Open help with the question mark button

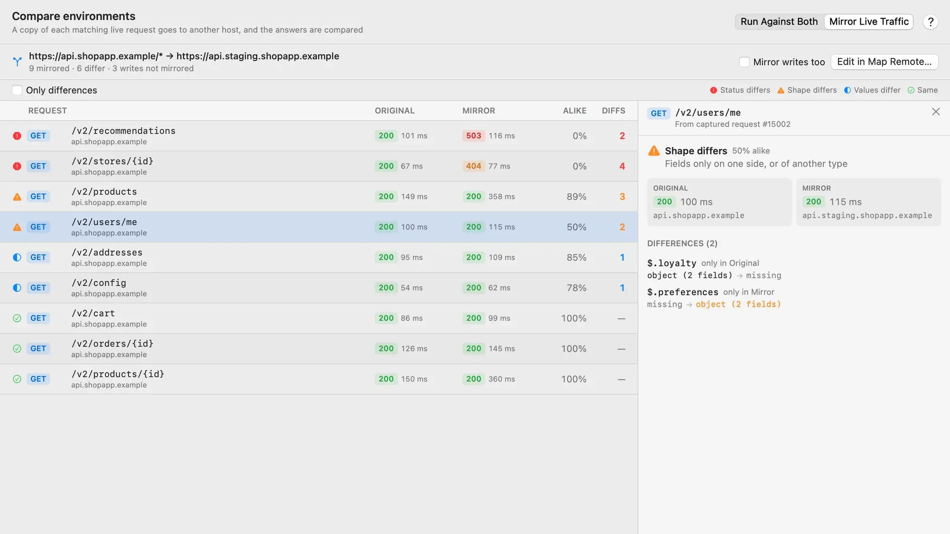(931, 22)
